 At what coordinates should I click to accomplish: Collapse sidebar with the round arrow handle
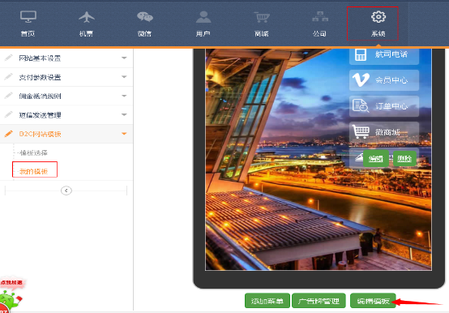[x=66, y=191]
